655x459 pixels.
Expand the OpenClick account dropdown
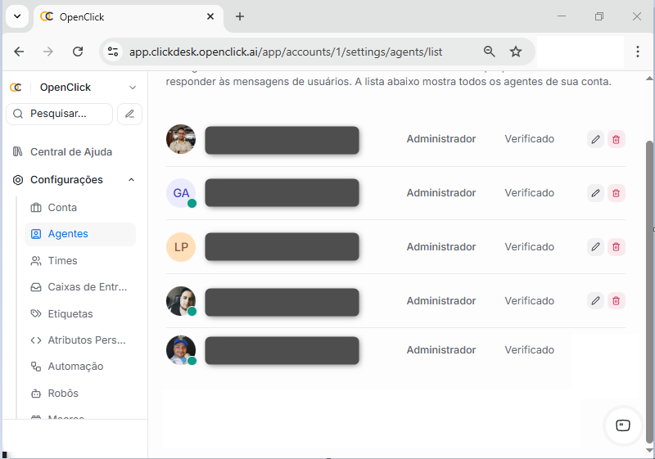click(133, 88)
